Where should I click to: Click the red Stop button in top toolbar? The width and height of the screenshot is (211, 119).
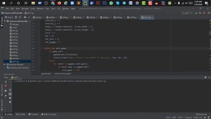tap(204, 13)
